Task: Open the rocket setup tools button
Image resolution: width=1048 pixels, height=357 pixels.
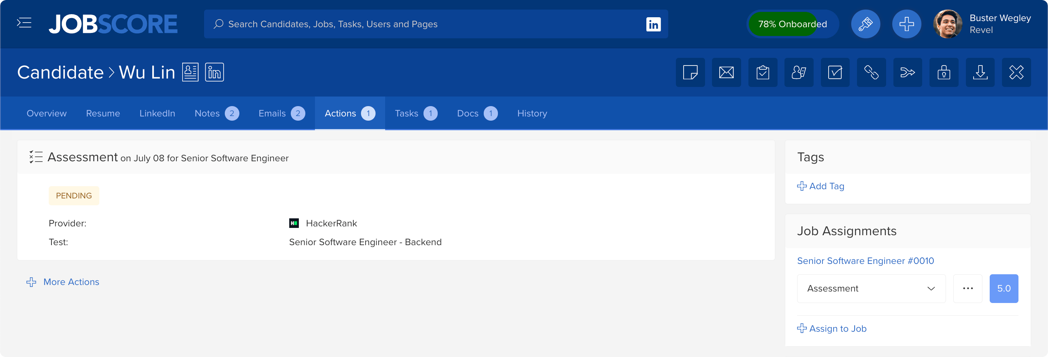Action: coord(865,24)
